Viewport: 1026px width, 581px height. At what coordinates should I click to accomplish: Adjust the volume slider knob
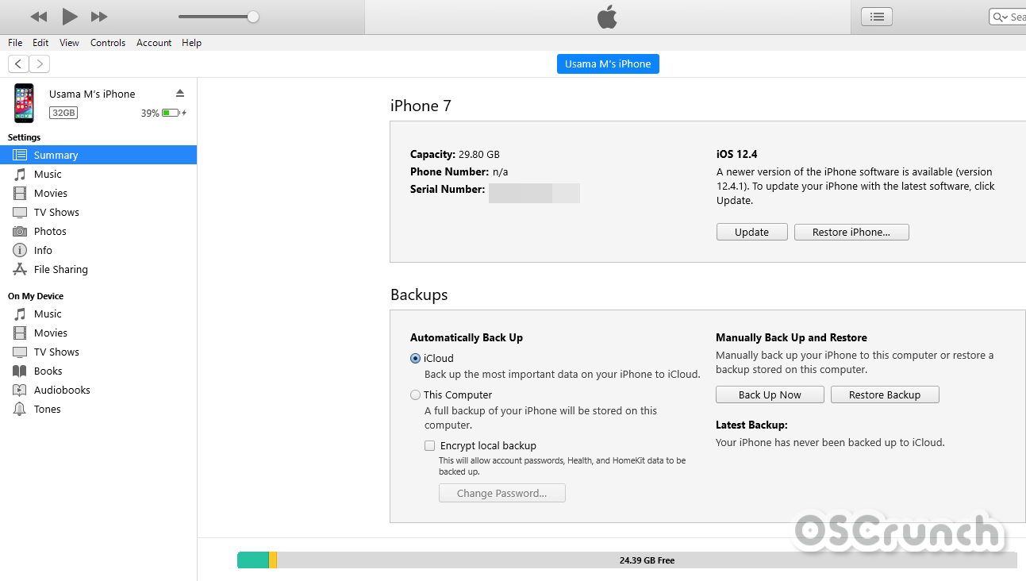point(253,17)
